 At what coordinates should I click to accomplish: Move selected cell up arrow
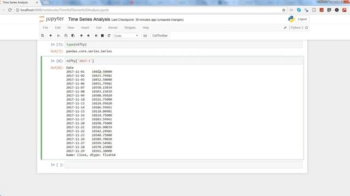click(81, 35)
